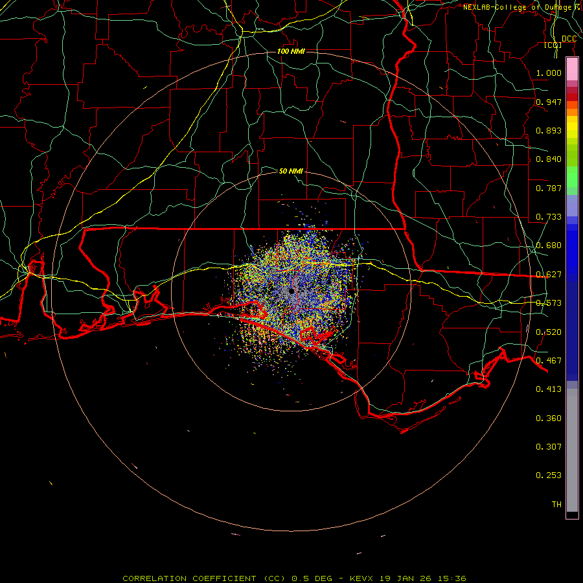Click the 1.000 color scale value
583x583 pixels.
[x=549, y=73]
